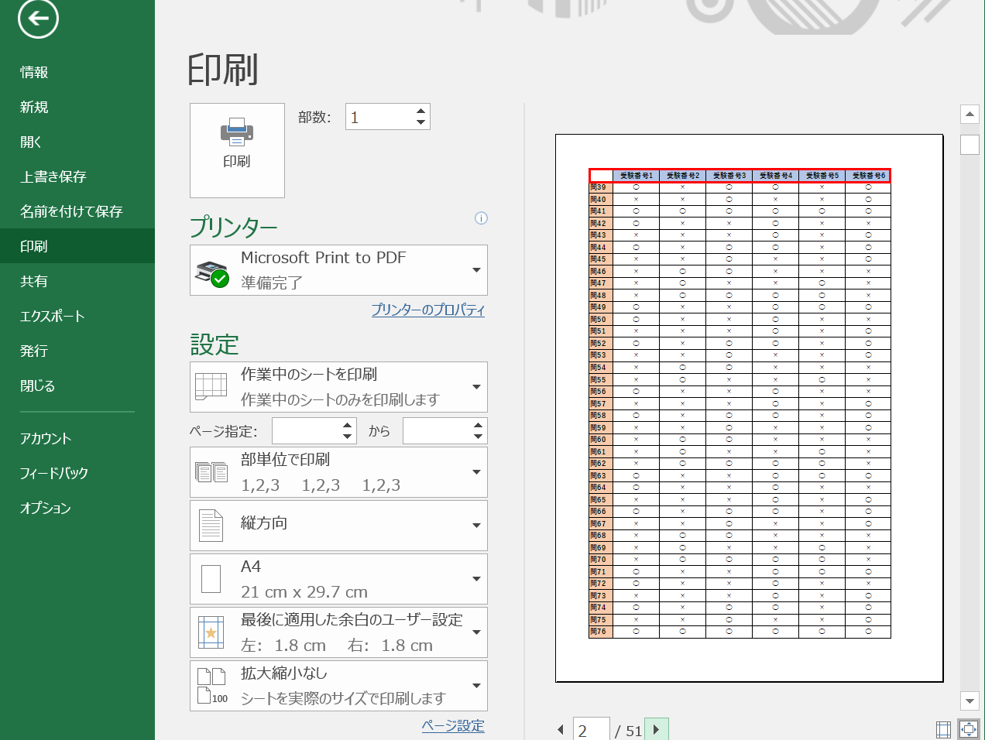This screenshot has height=740, width=985.
Task: Click the back arrow to leave print view
Action: 36,19
